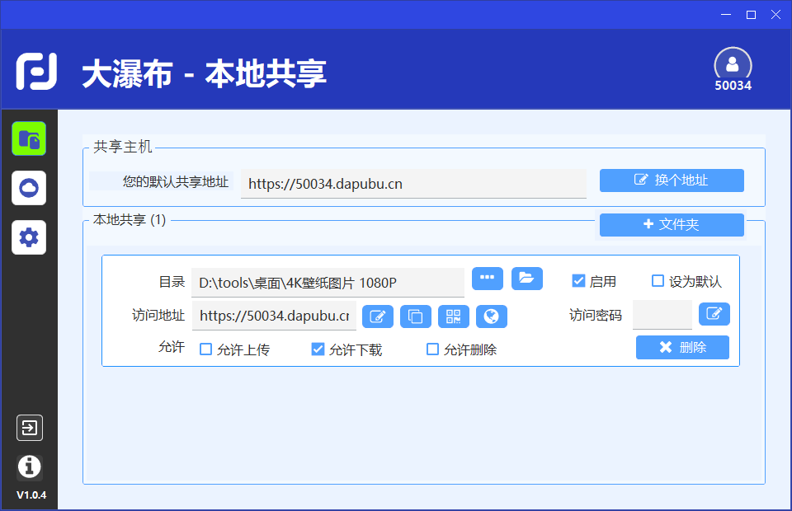Open the cloud sidebar icon
This screenshot has width=792, height=511.
pos(29,188)
